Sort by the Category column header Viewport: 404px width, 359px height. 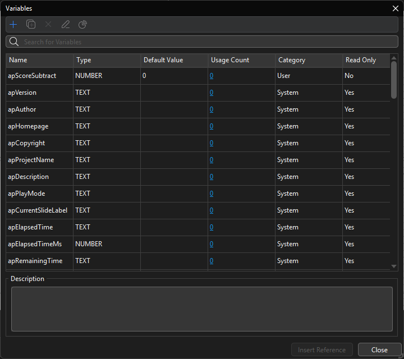[x=309, y=60]
